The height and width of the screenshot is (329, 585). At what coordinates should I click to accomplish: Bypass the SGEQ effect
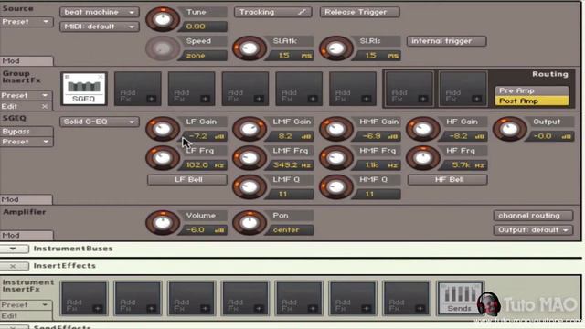pos(26,132)
